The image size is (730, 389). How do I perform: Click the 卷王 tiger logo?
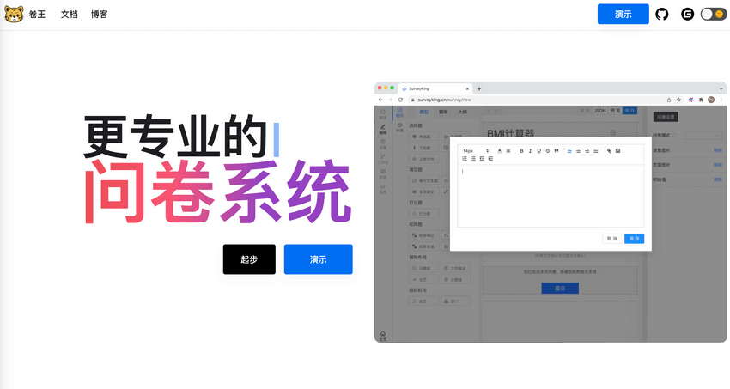coord(14,15)
